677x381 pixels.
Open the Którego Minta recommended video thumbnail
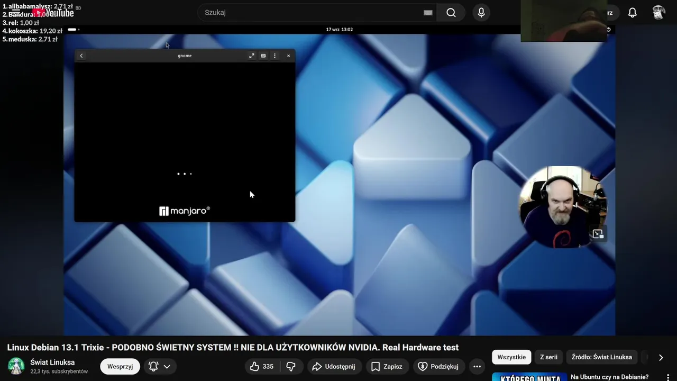pos(529,377)
